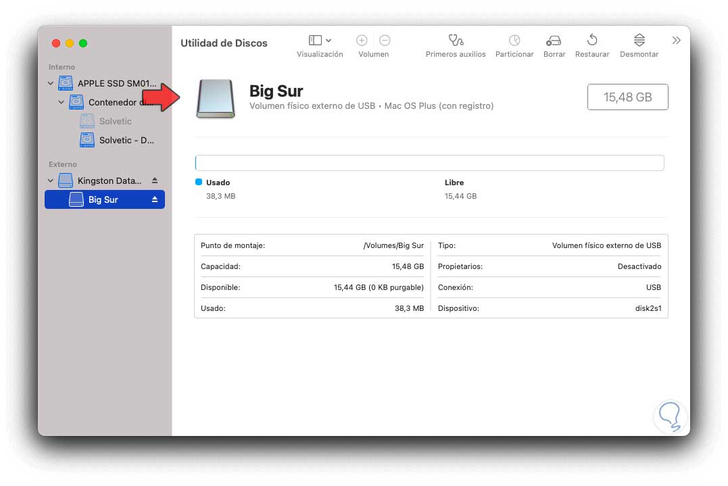Click the Usado 38,3 MB value under bar

[x=220, y=196]
